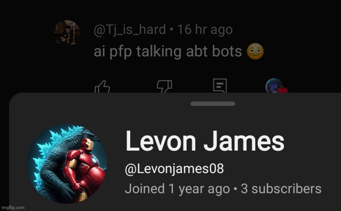341x211 pixels.
Task: Dislike the comment with thumbs-down icon
Action: (165, 86)
